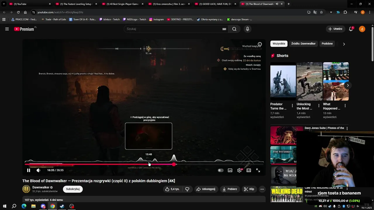Like the video with 5,4 tys.
The height and width of the screenshot is (210, 374).
(x=172, y=189)
